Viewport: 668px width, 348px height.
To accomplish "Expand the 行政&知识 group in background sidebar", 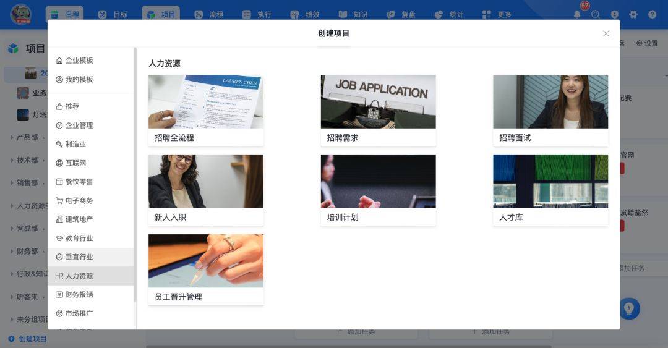I will tap(12, 274).
